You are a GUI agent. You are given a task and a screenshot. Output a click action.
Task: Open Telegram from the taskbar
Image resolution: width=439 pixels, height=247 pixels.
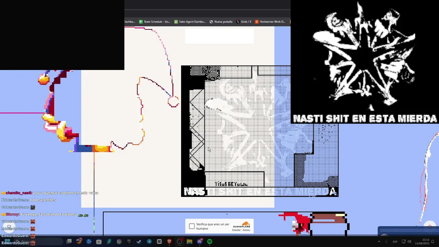click(149, 242)
